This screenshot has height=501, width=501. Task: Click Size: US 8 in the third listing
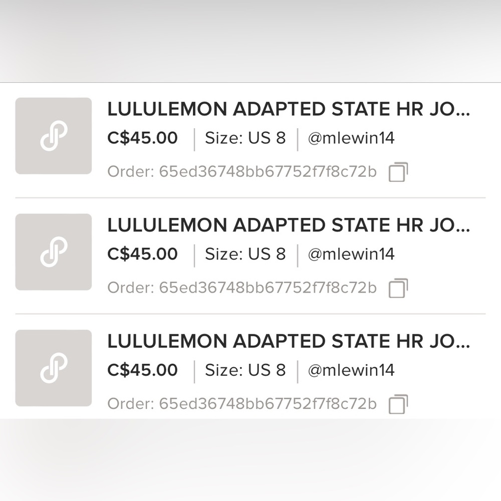tap(245, 370)
